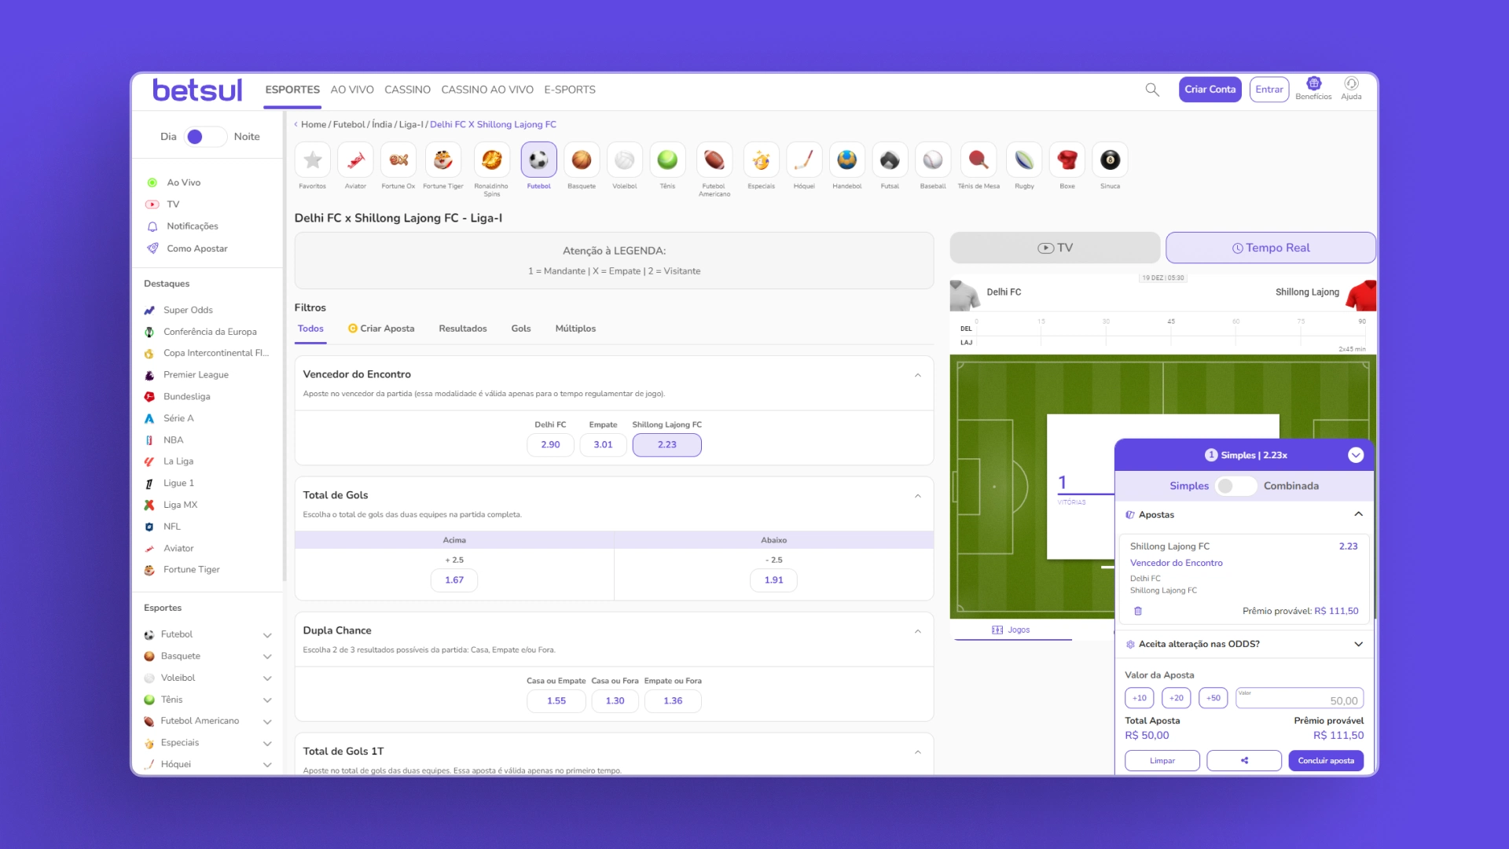The height and width of the screenshot is (849, 1509).
Task: Select Empate ou Fora odds 1.36
Action: pos(673,701)
